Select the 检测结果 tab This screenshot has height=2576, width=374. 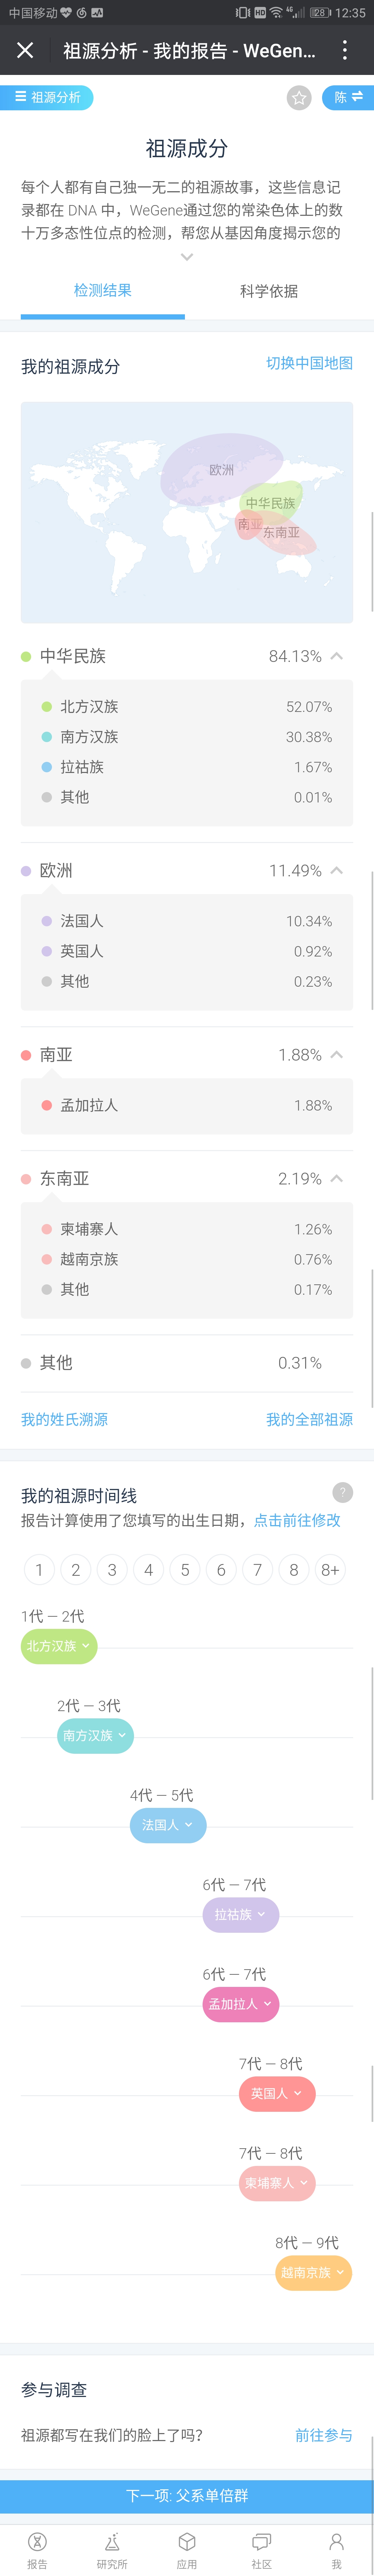click(103, 291)
